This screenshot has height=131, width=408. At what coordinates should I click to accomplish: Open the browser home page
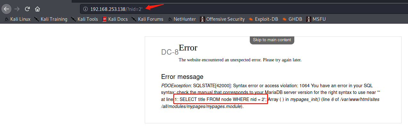(x=37, y=9)
